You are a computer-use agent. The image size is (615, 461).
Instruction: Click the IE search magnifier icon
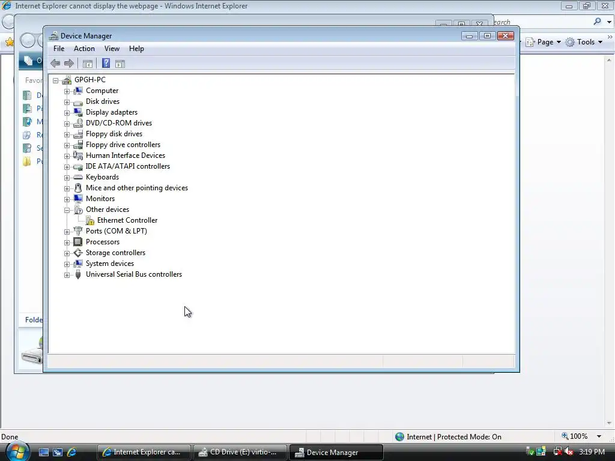(x=598, y=22)
